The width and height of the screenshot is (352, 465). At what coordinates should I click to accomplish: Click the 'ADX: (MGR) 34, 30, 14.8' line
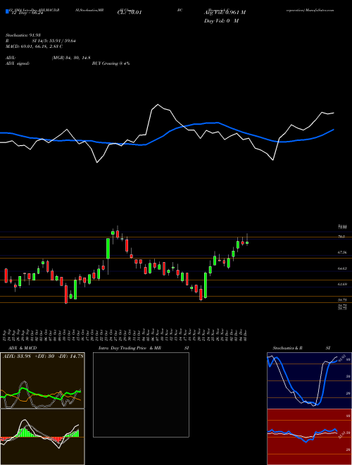coord(48,58)
